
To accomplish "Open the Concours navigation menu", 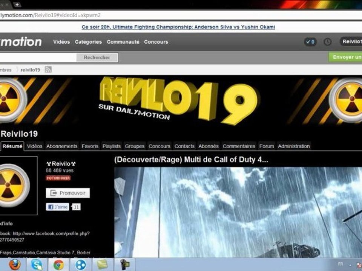I will point(156,42).
